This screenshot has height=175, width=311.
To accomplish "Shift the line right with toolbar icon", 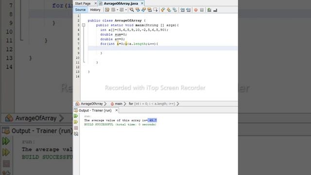I will (x=189, y=10).
